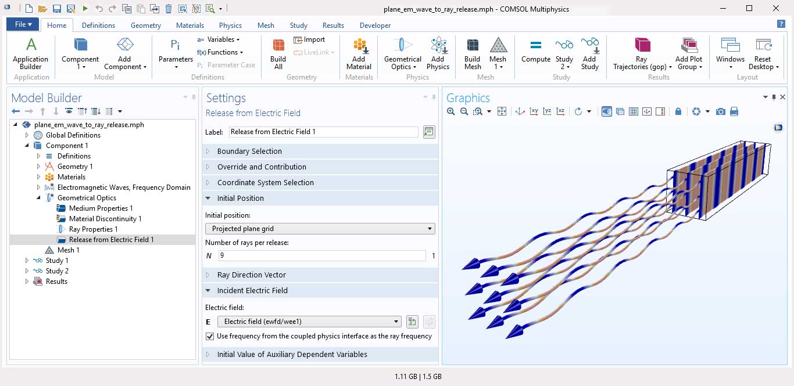Toggle the view lock icon
794x386 pixels.
(x=678, y=111)
